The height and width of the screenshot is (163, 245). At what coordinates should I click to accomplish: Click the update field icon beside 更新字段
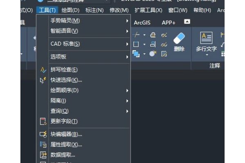click(x=43, y=121)
